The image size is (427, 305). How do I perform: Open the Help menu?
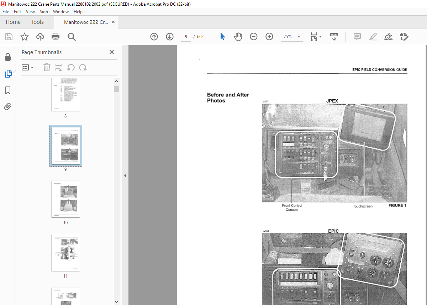(78, 12)
